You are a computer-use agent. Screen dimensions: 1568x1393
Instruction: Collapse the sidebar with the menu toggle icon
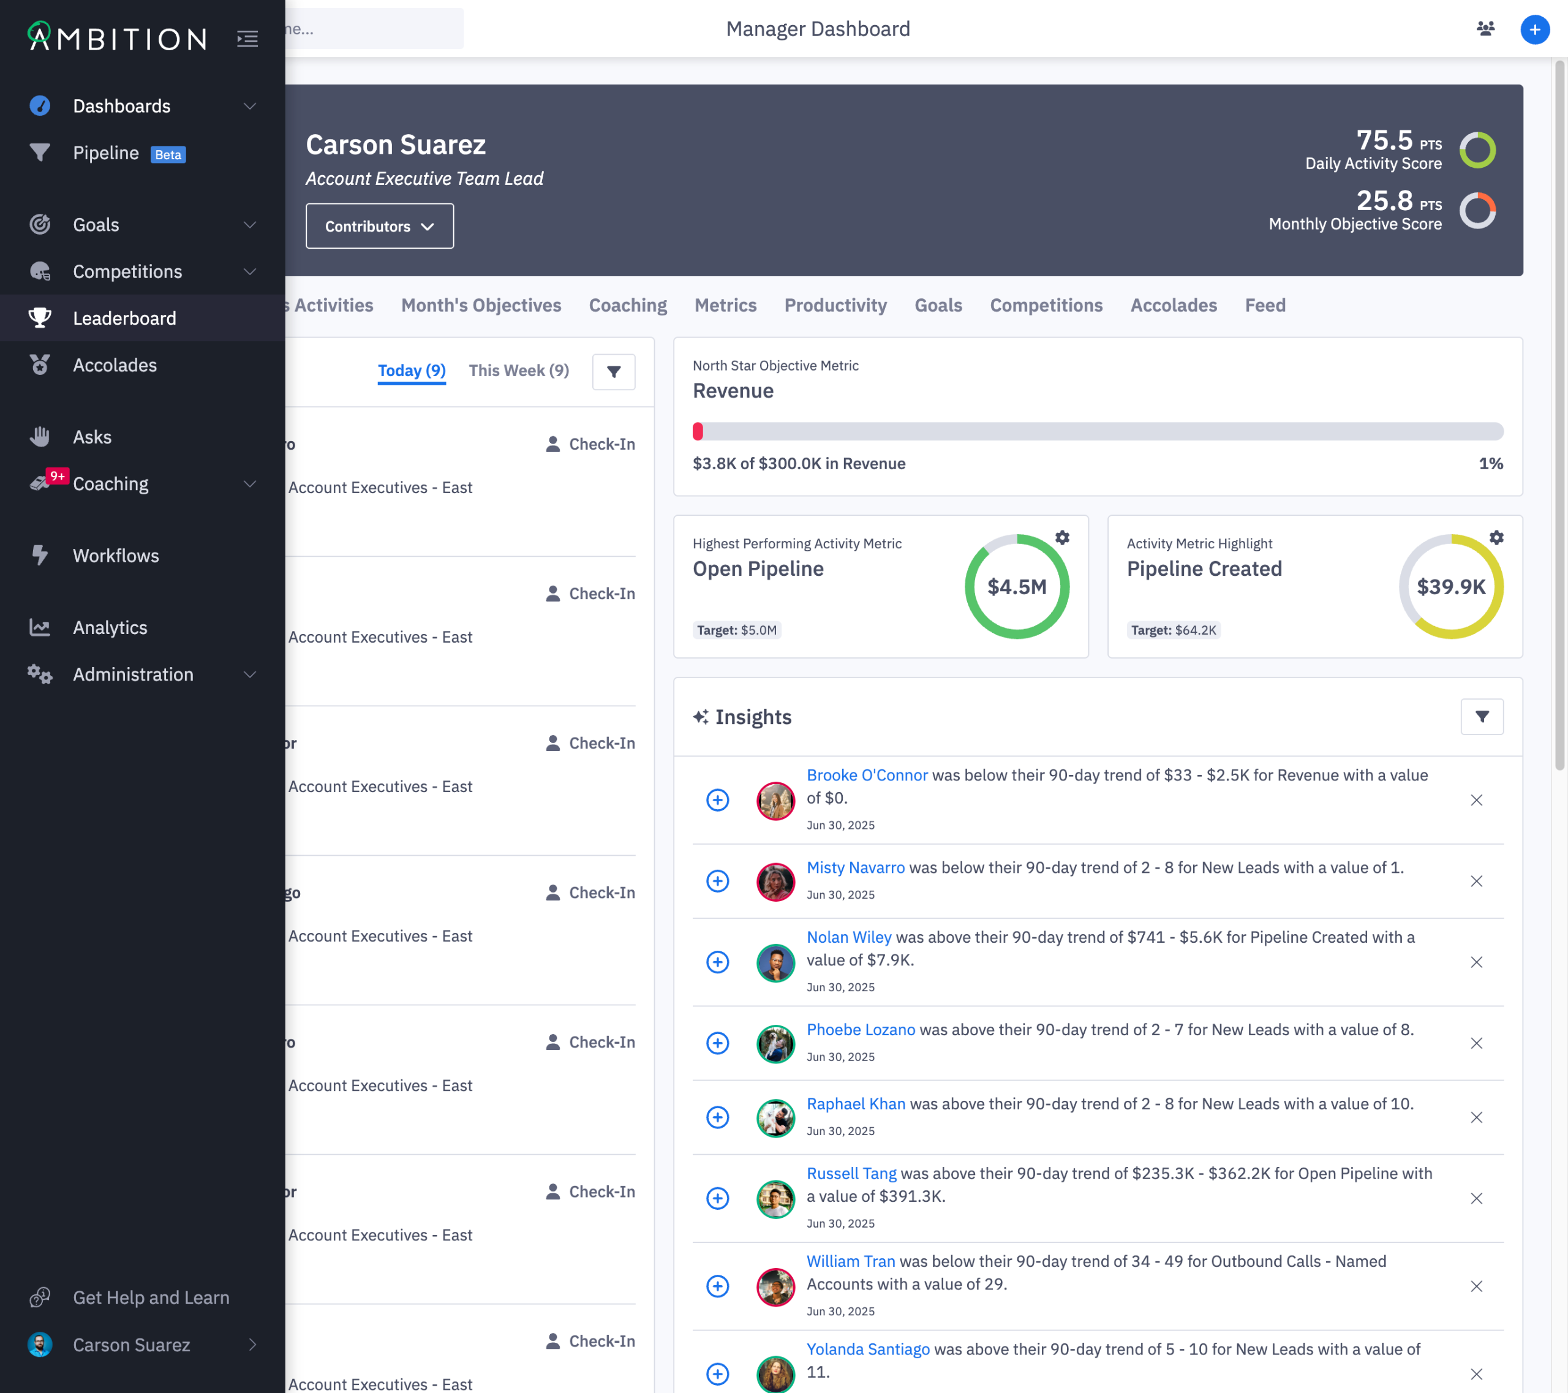[247, 39]
